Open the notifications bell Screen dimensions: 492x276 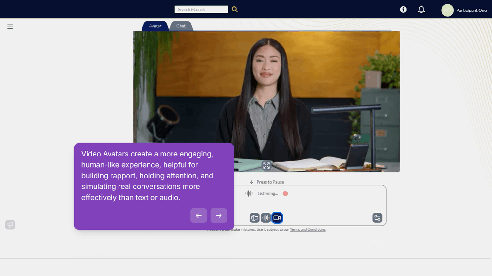point(421,10)
